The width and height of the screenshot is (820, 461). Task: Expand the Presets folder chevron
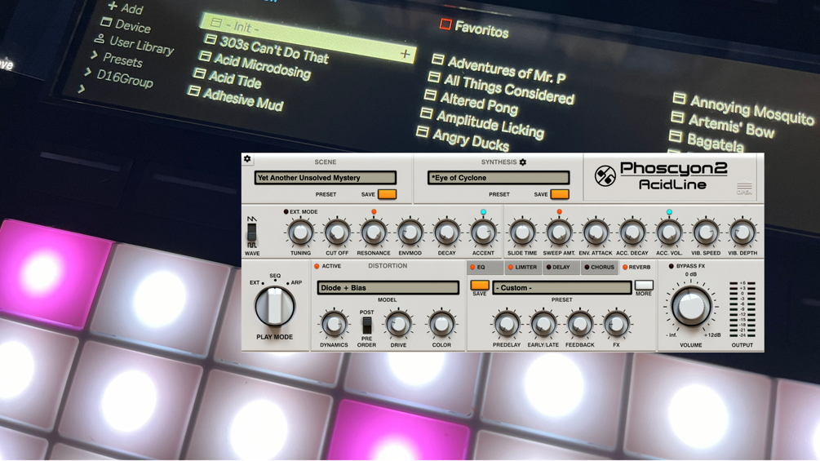pos(94,55)
